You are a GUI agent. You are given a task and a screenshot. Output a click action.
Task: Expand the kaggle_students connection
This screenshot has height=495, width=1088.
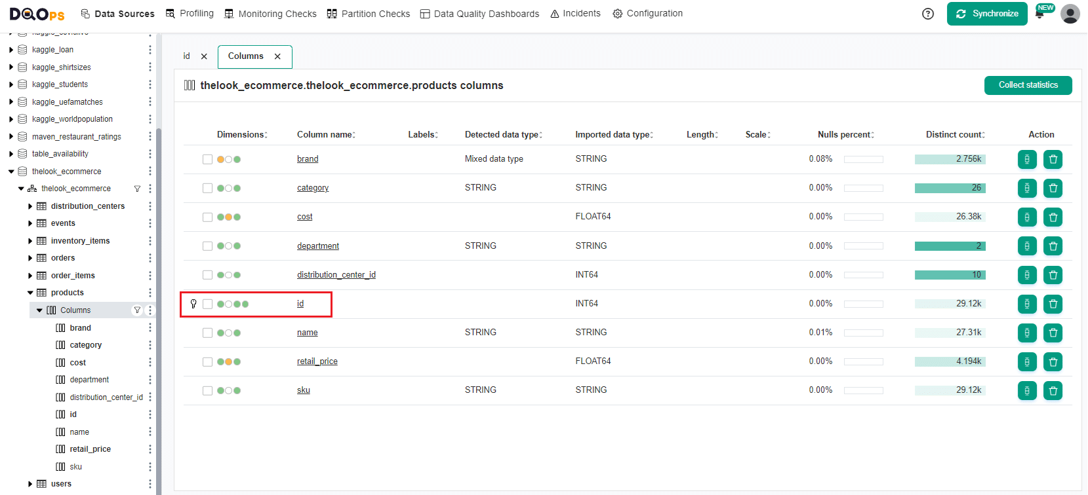pyautogui.click(x=11, y=84)
